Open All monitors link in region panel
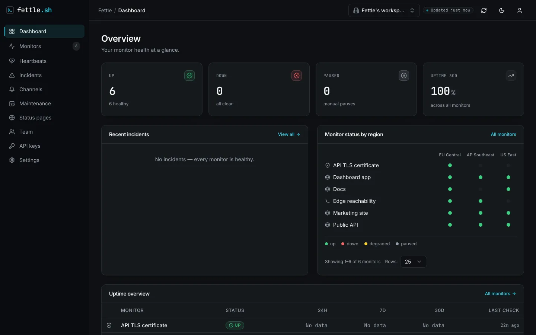The width and height of the screenshot is (536, 335). click(503, 134)
